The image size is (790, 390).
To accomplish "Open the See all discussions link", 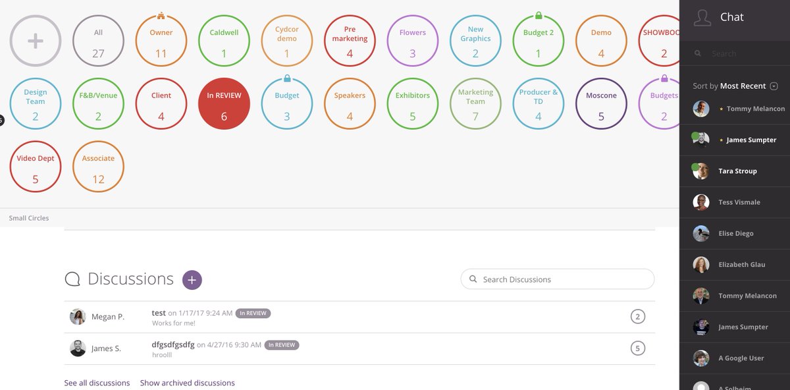I will 97,382.
